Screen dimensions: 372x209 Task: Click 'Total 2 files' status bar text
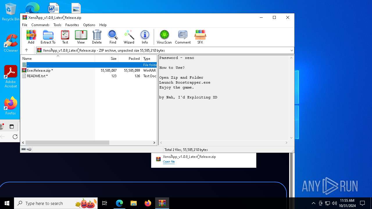(x=186, y=150)
